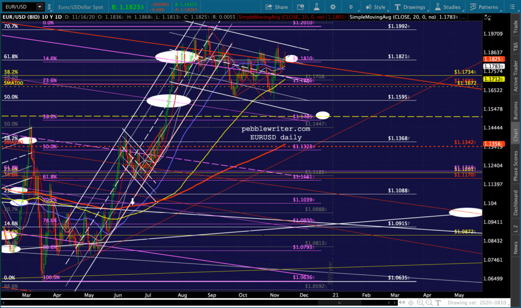Screen dimensions: 521x308
Task: Click the text tool T icon at bottom
Action: (438, 303)
